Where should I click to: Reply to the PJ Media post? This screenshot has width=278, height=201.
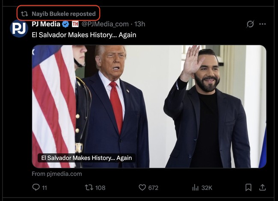tap(36, 187)
